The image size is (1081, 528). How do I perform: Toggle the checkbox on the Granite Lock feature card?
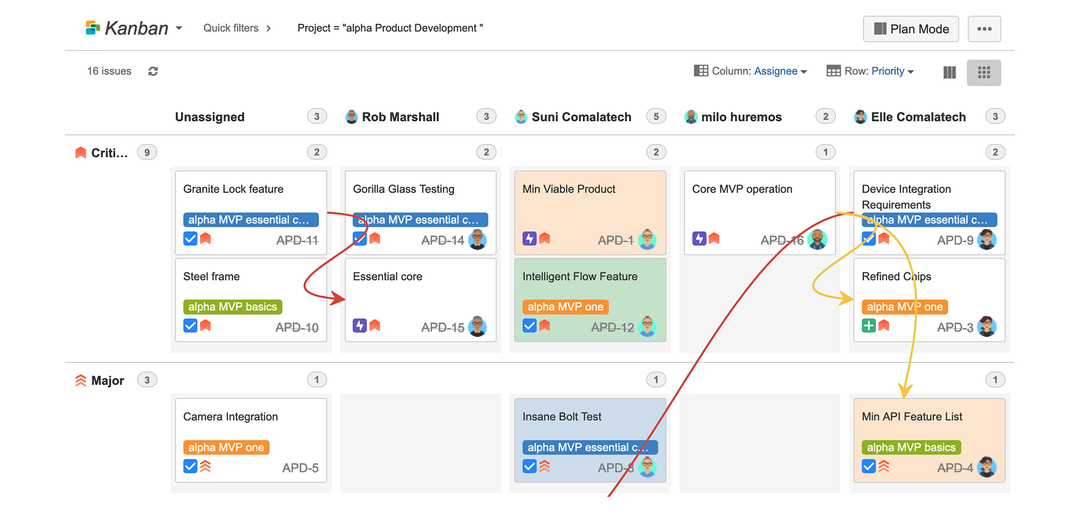[x=190, y=239]
